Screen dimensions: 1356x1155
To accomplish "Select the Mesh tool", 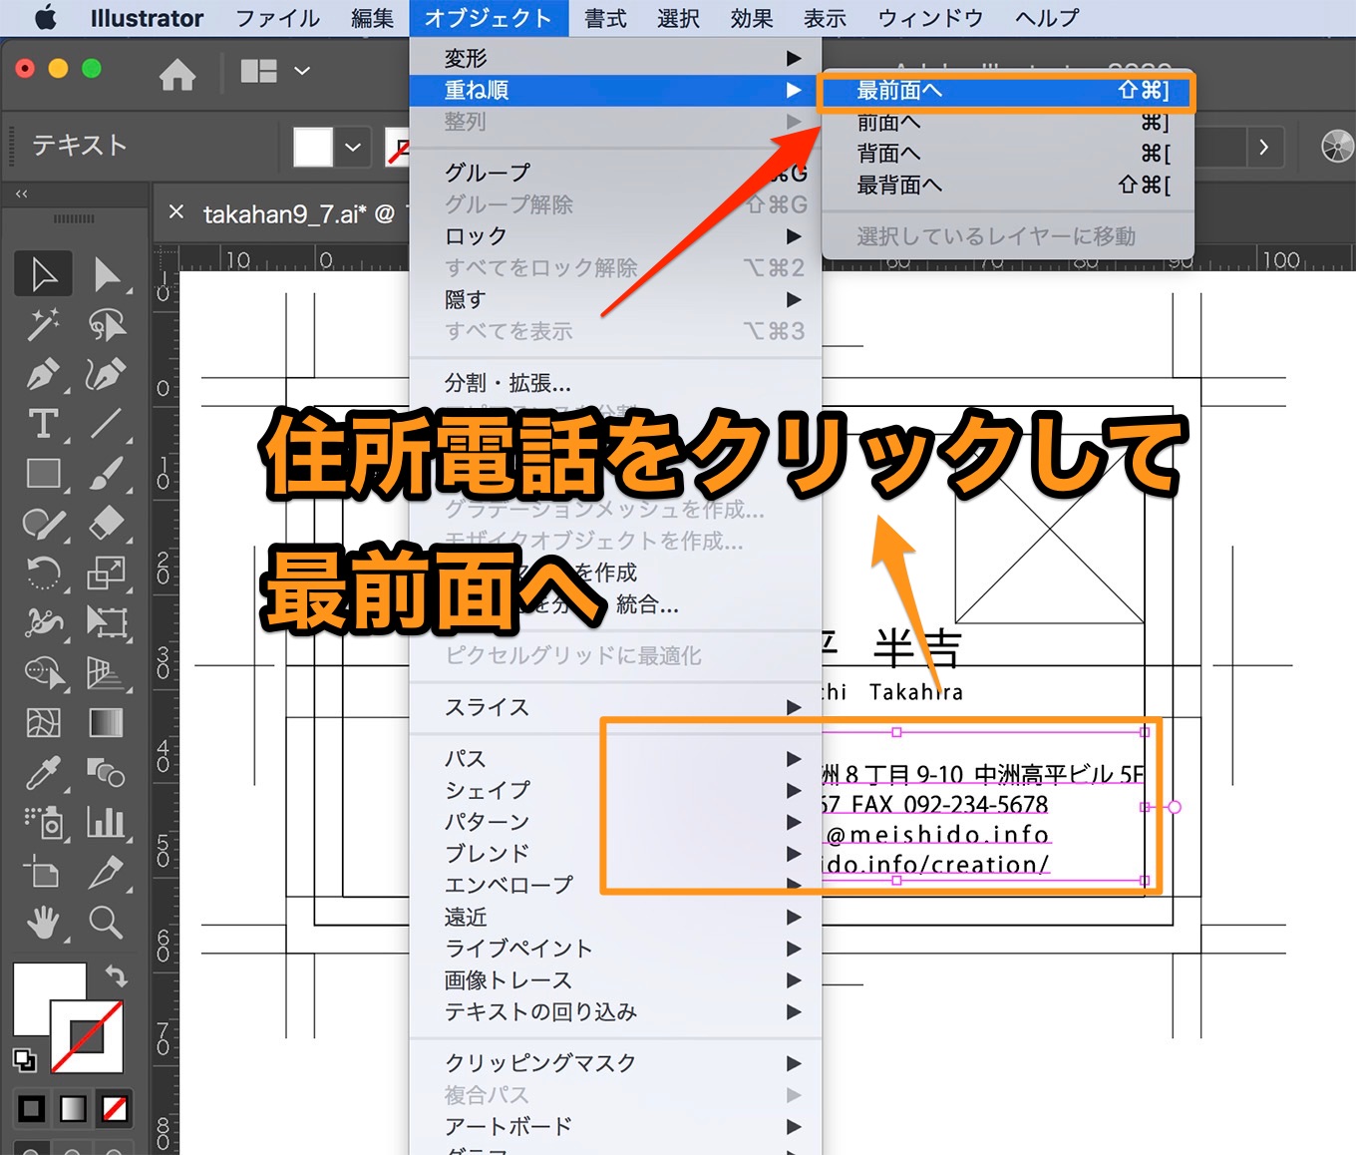I will point(43,722).
